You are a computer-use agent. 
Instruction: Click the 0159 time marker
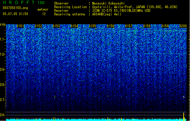click(x=165, y=26)
